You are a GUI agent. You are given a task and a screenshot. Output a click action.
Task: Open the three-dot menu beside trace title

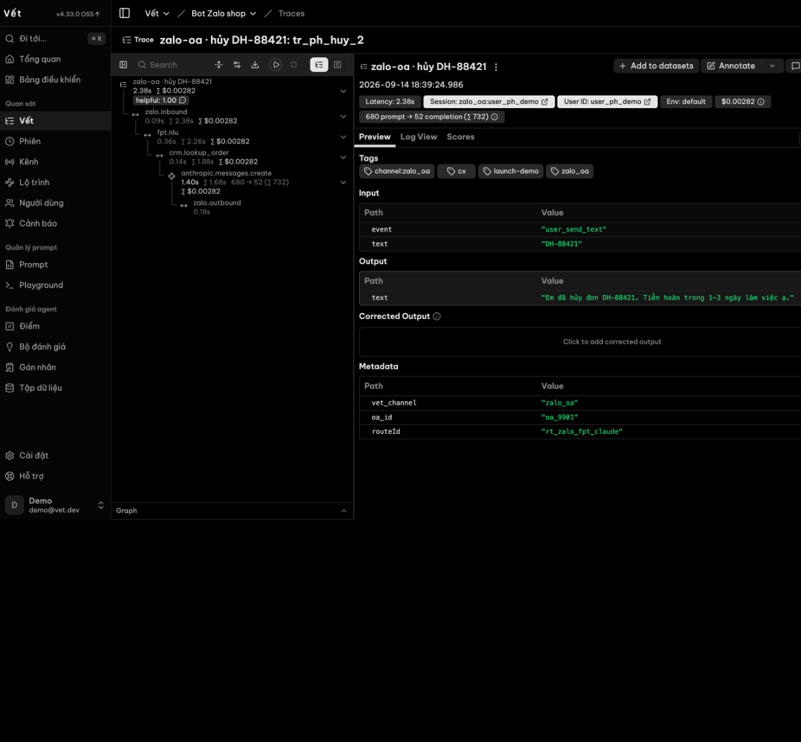(x=496, y=67)
